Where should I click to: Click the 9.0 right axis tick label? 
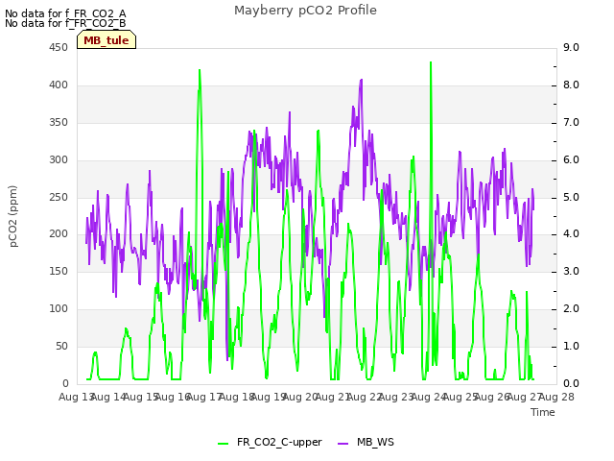coord(571,47)
